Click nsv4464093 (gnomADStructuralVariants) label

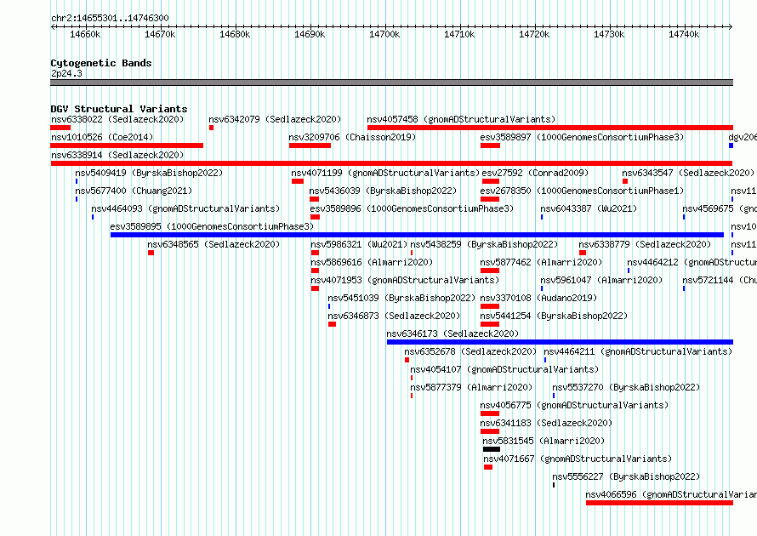click(x=186, y=208)
